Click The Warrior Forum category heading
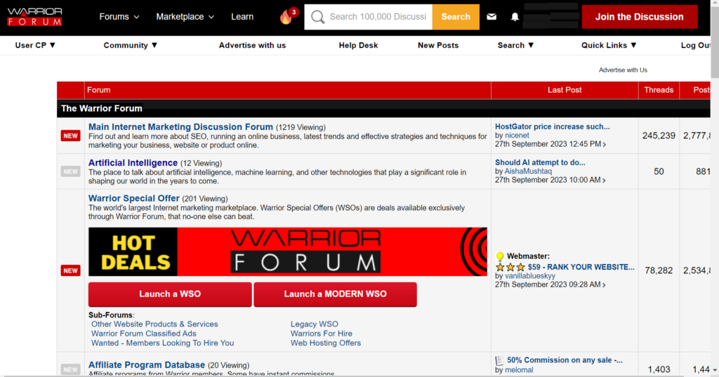719x377 pixels. [101, 109]
